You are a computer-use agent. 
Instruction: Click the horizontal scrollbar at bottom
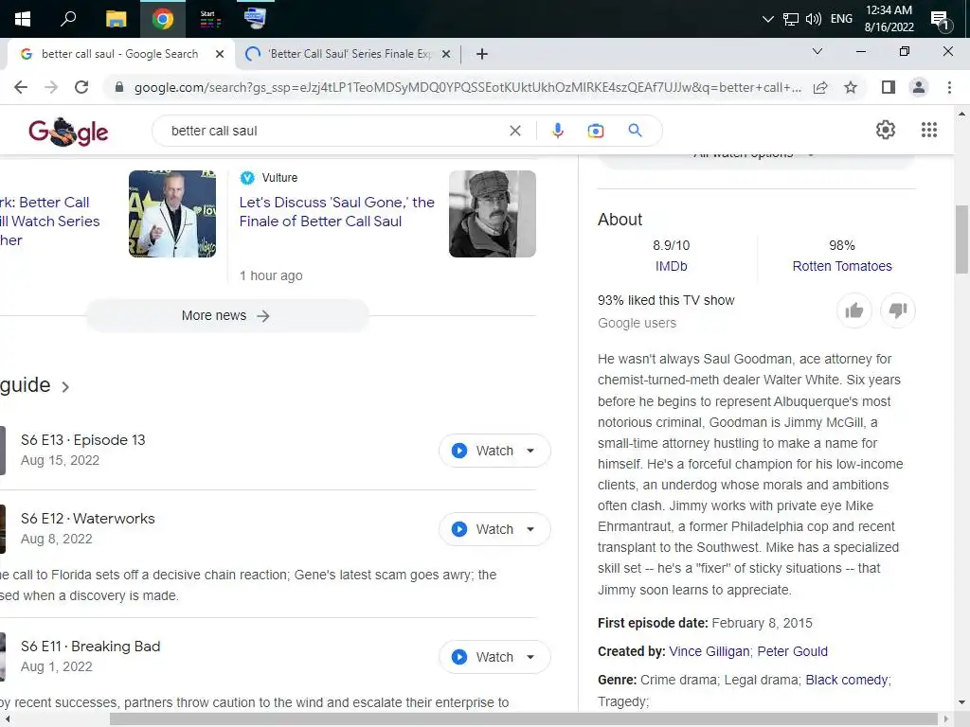(x=523, y=719)
